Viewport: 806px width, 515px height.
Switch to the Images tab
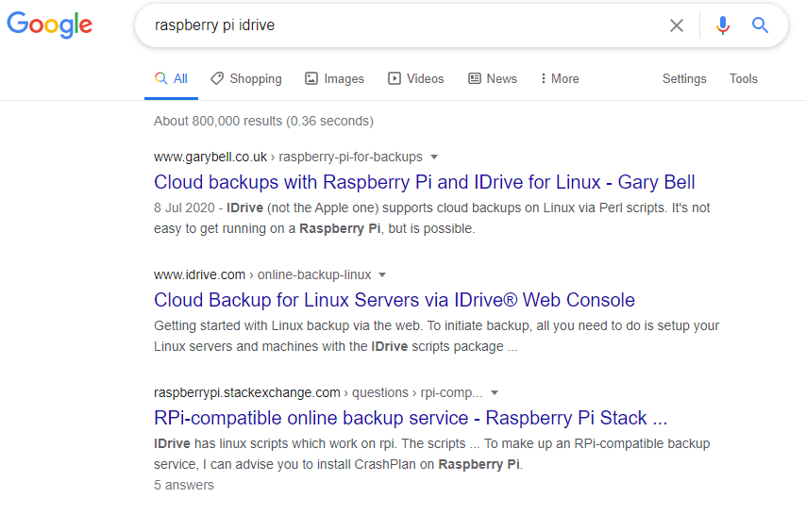coord(335,78)
